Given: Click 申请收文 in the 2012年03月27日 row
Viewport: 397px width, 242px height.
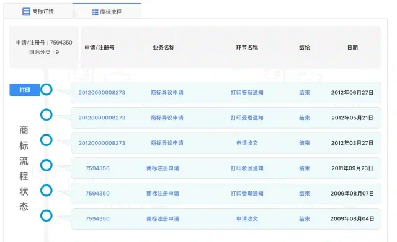Looking at the screenshot, I should [x=247, y=143].
